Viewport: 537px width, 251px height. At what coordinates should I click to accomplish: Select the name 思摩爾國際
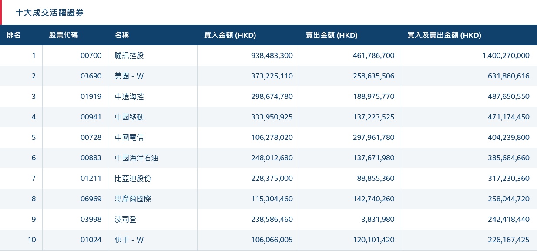click(x=133, y=199)
